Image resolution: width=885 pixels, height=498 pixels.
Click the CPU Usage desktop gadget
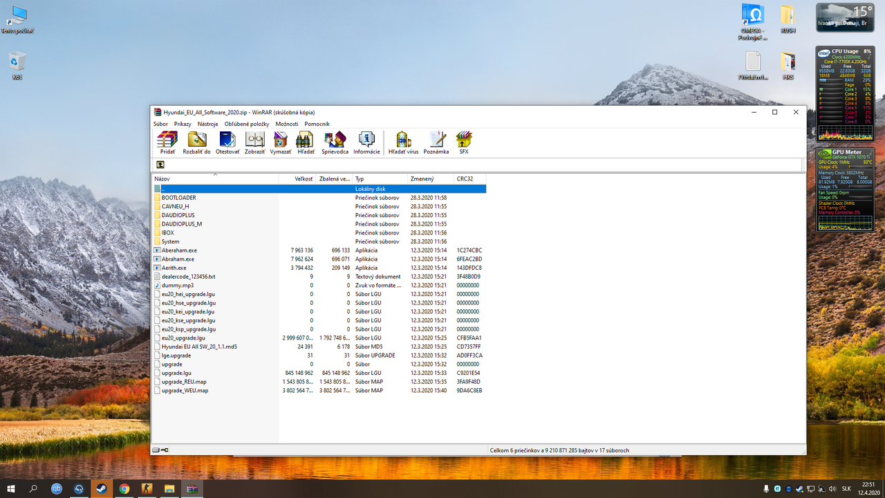[845, 94]
